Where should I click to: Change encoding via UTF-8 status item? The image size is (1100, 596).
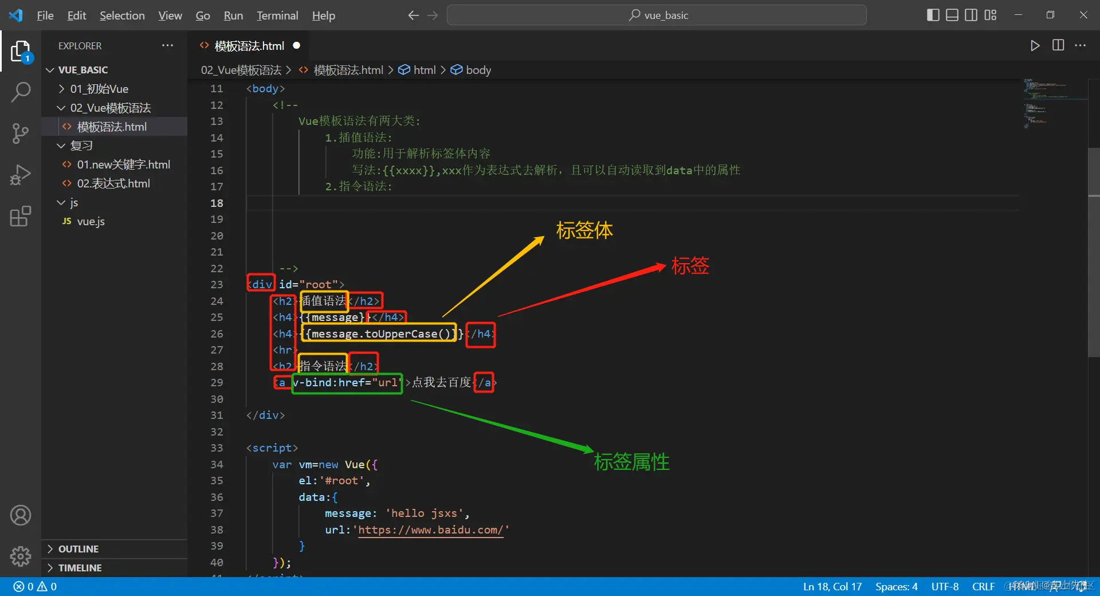(x=945, y=586)
